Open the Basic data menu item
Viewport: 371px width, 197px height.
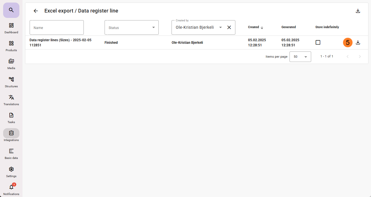11,154
